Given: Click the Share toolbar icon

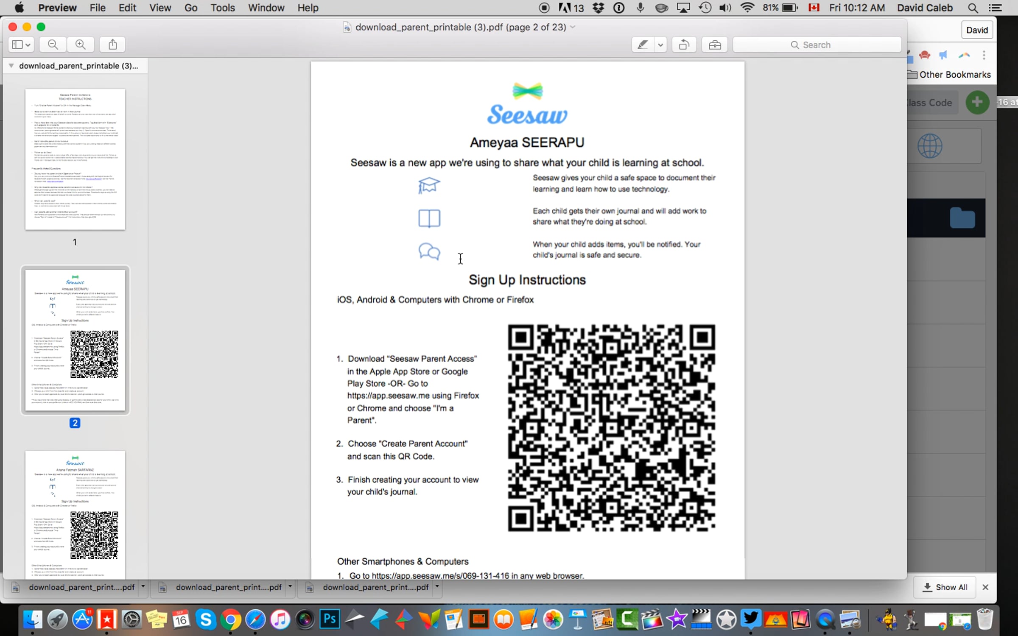Looking at the screenshot, I should [x=112, y=45].
